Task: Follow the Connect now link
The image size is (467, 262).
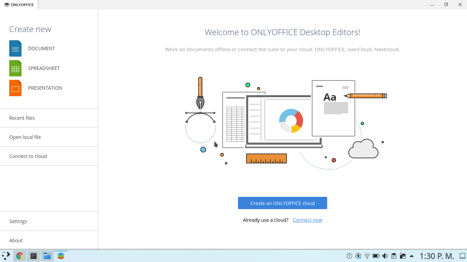Action: [x=307, y=220]
